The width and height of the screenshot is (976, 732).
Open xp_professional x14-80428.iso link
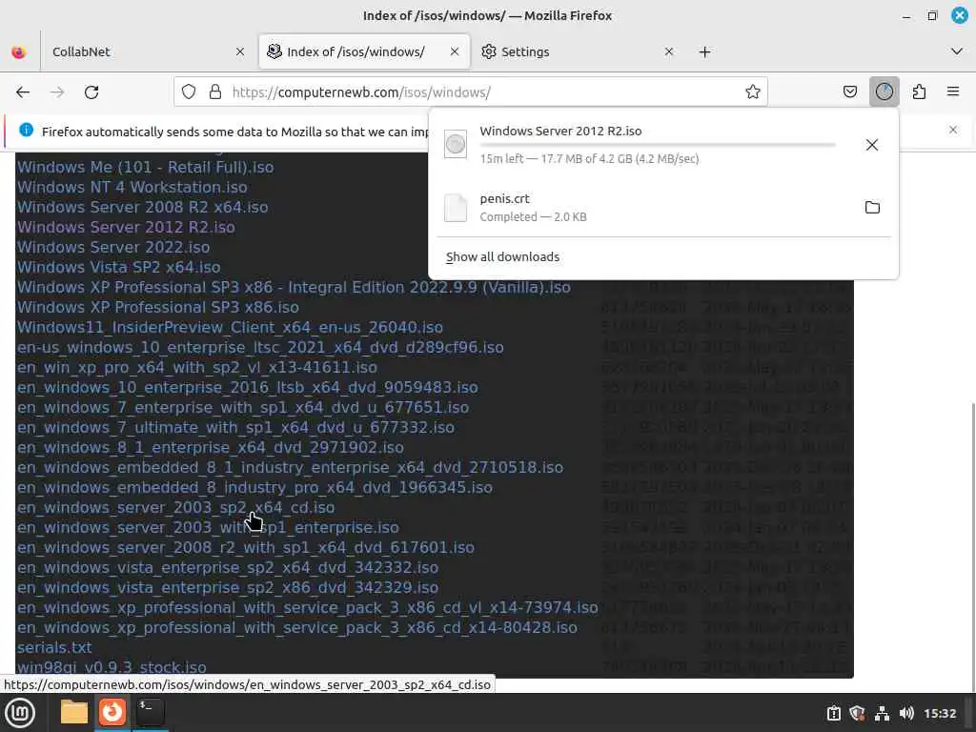pos(297,627)
